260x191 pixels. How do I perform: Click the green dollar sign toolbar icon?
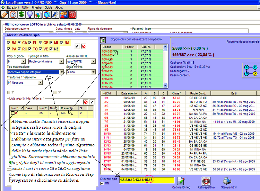coord(21,15)
